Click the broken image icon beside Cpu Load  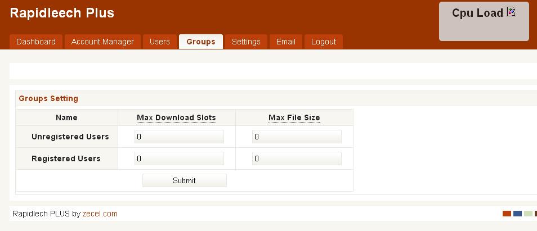(x=511, y=11)
